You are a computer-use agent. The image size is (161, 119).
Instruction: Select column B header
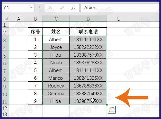(35, 19)
